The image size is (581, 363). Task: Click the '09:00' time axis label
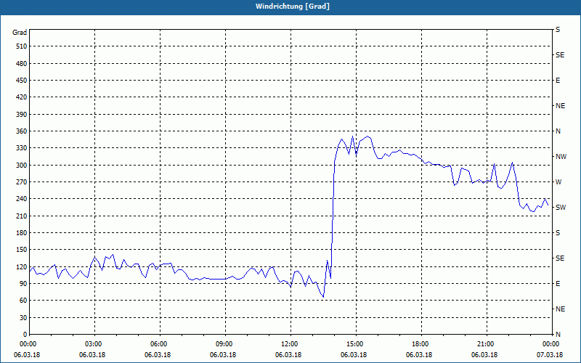tap(225, 344)
